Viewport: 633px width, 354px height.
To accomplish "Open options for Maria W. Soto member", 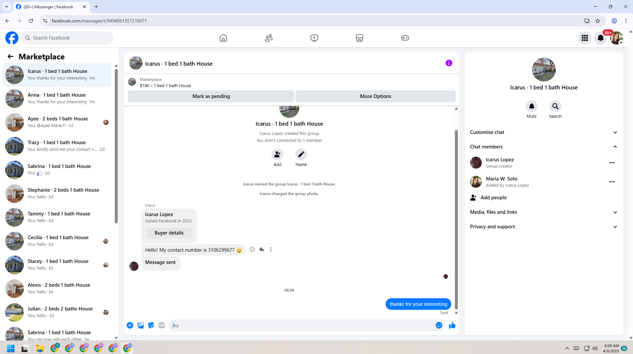I will pyautogui.click(x=612, y=182).
